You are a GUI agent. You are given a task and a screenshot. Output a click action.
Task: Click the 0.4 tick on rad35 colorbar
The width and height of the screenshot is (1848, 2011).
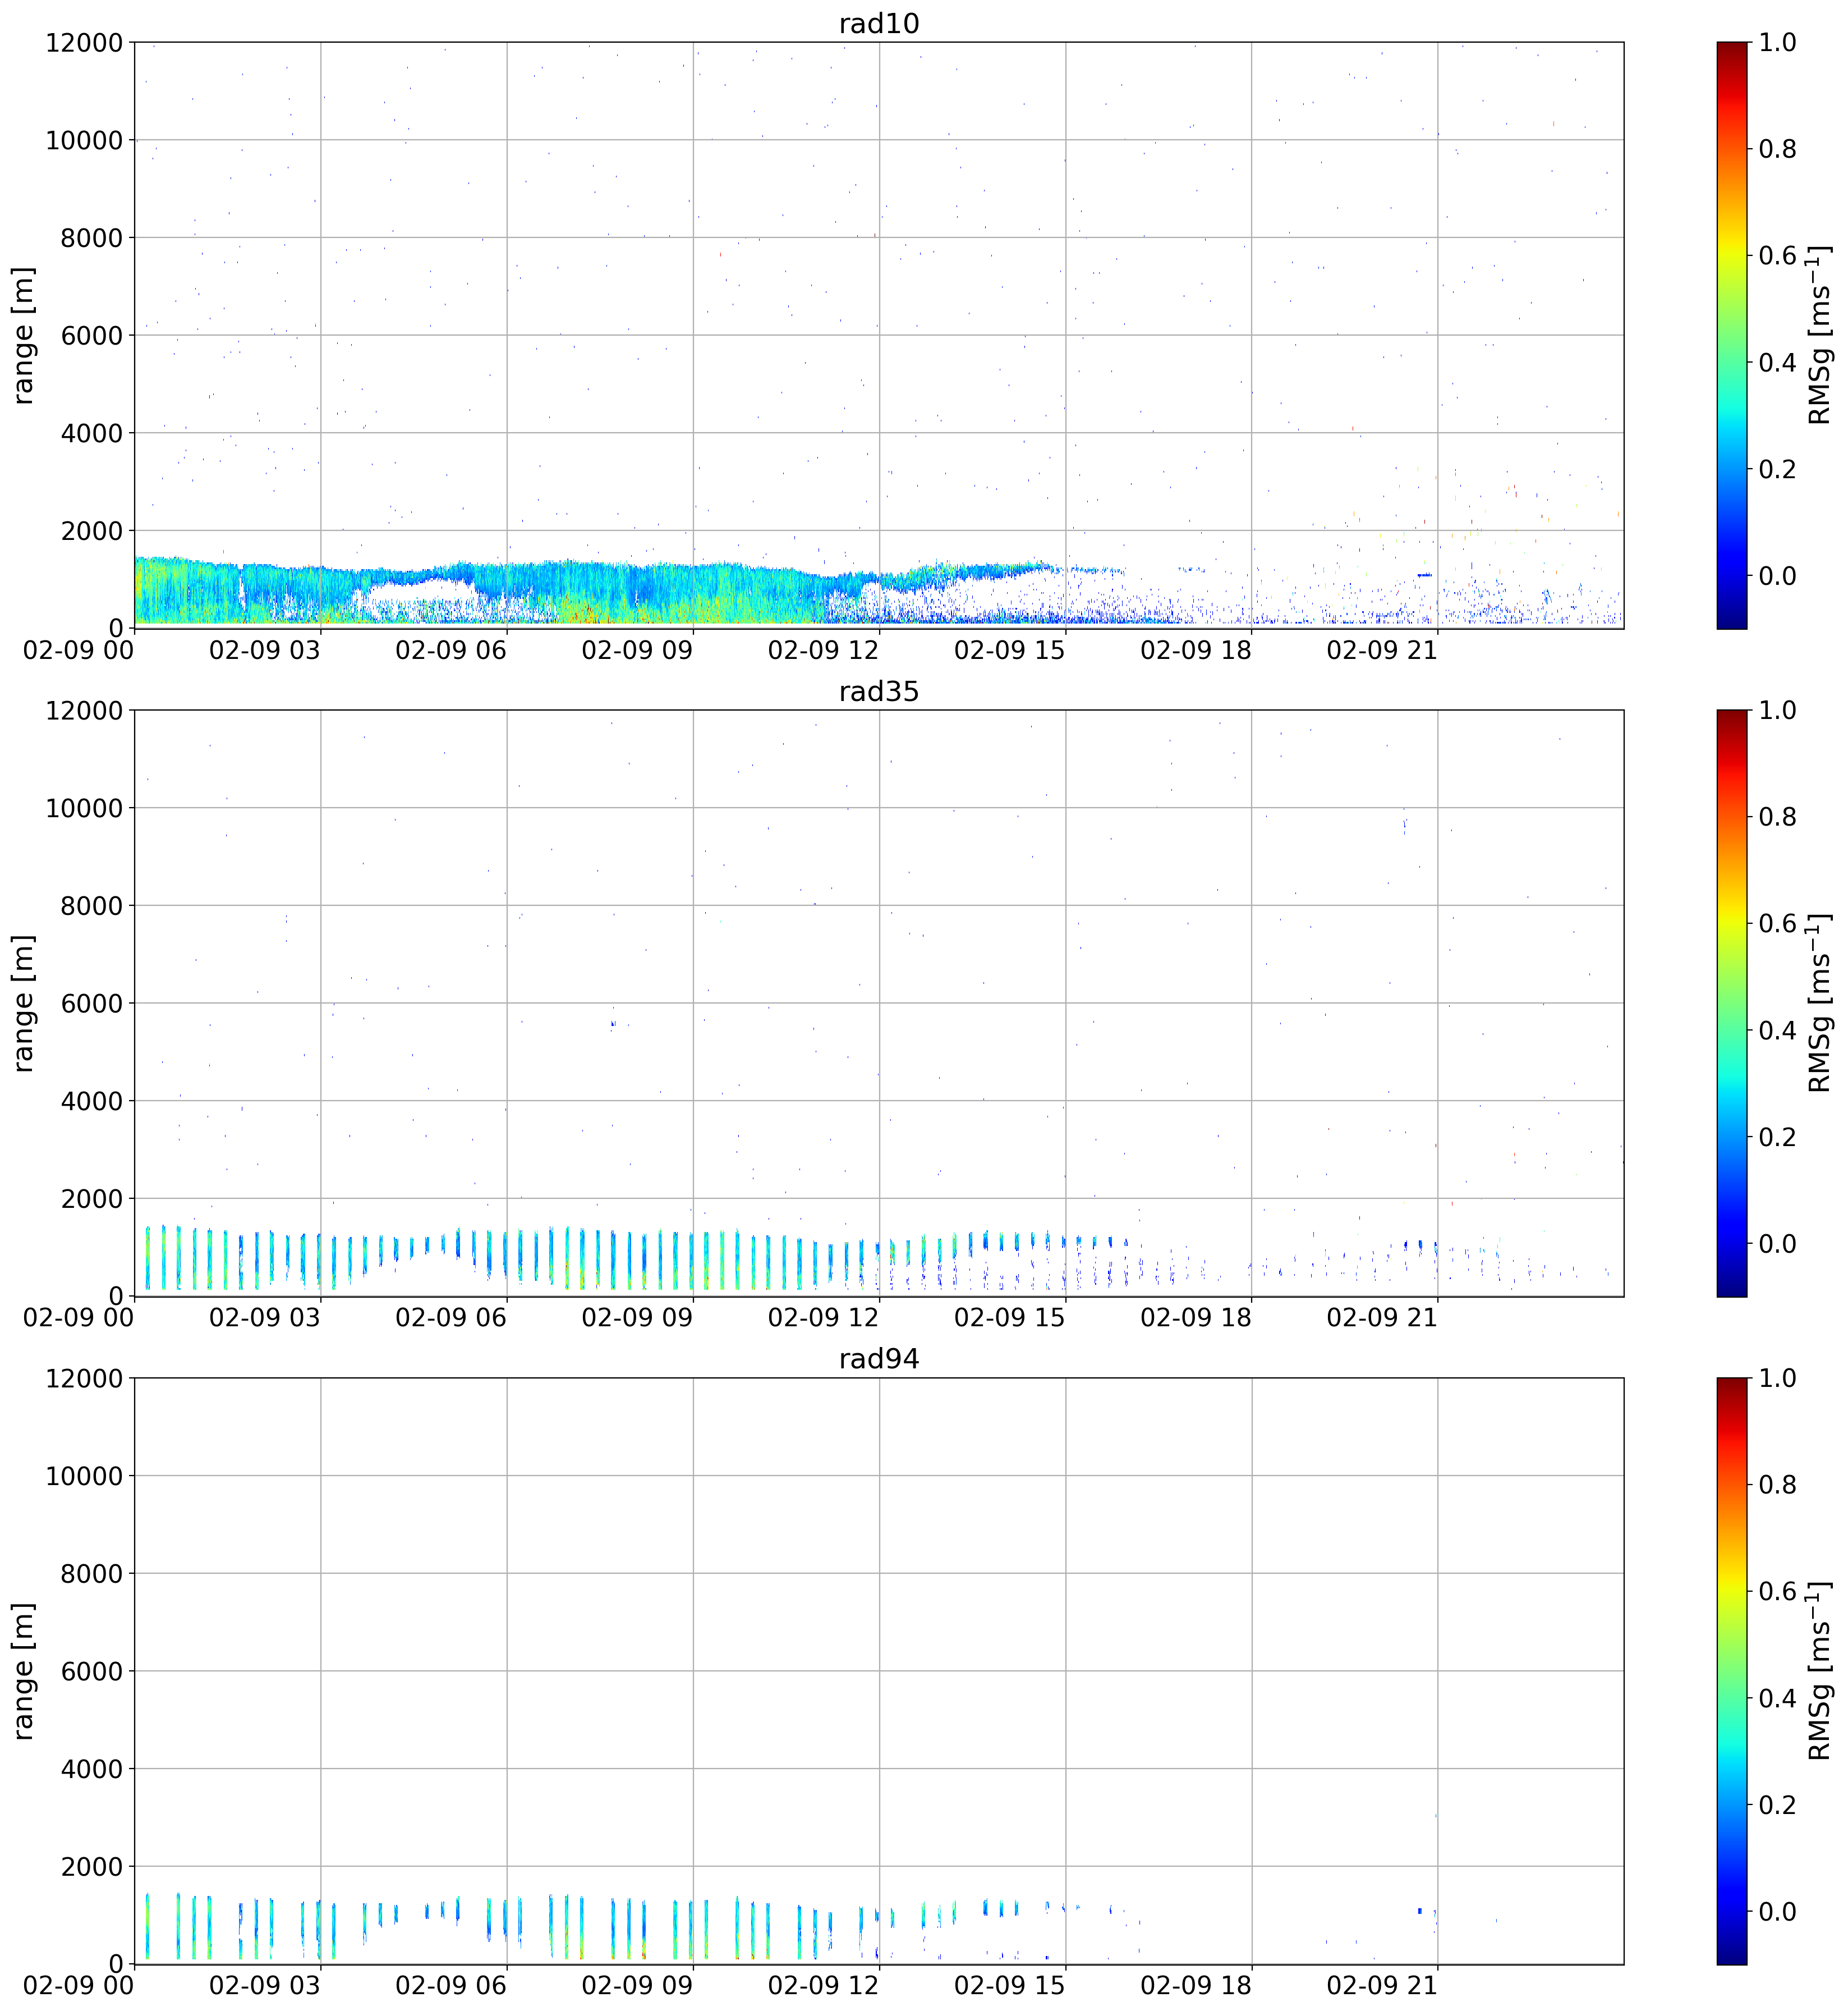coord(1778,1029)
